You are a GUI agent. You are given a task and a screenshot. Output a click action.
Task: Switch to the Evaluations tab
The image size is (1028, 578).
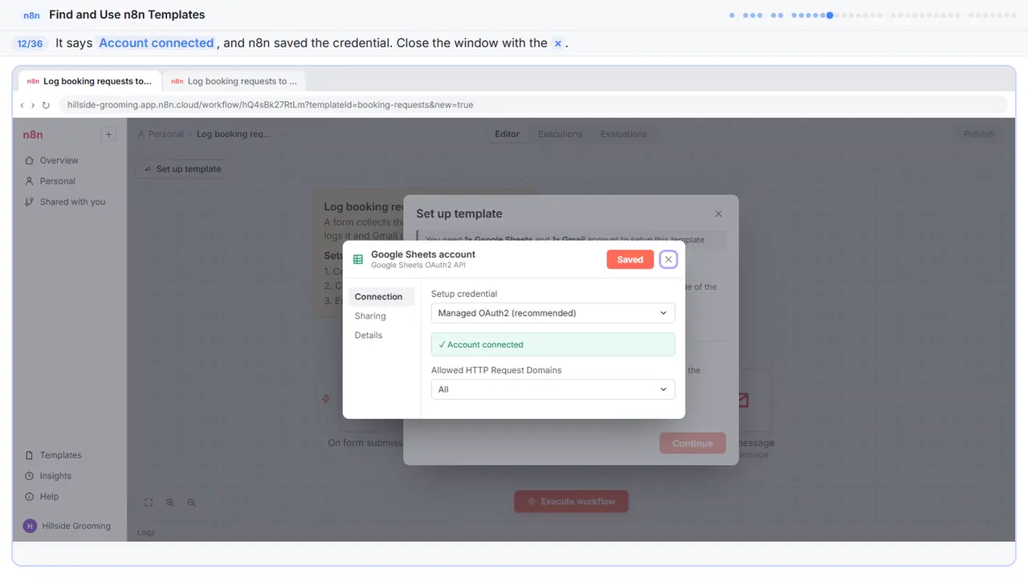[623, 134]
